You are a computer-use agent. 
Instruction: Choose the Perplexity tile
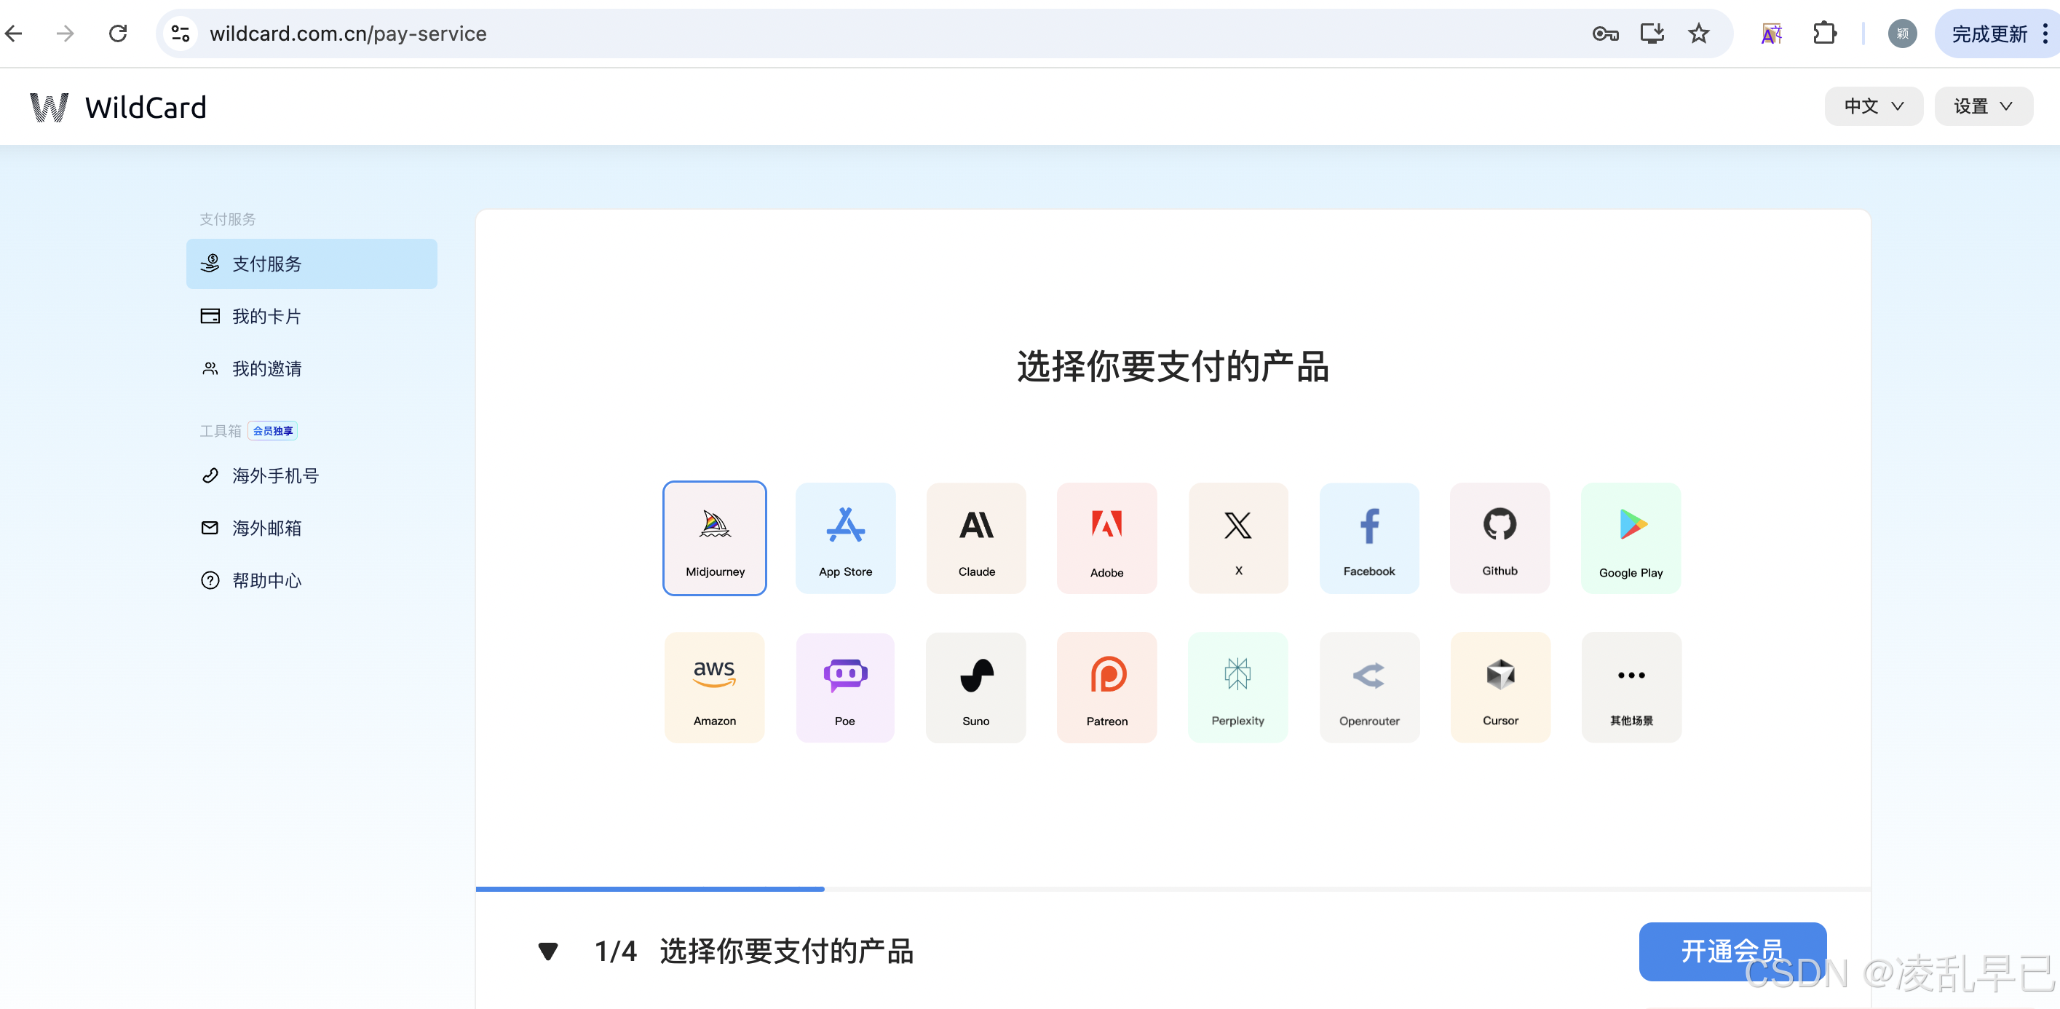tap(1237, 686)
